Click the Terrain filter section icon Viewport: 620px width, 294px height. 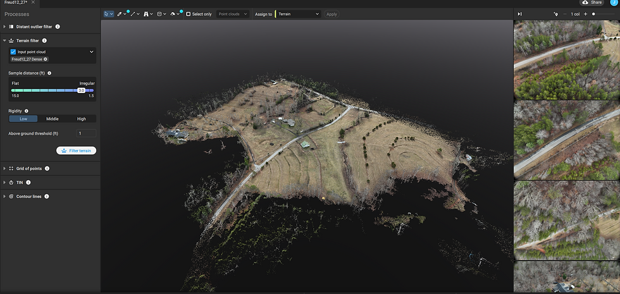click(11, 40)
